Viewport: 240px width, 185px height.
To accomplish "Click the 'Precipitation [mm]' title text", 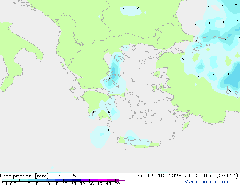I will click(25, 176).
